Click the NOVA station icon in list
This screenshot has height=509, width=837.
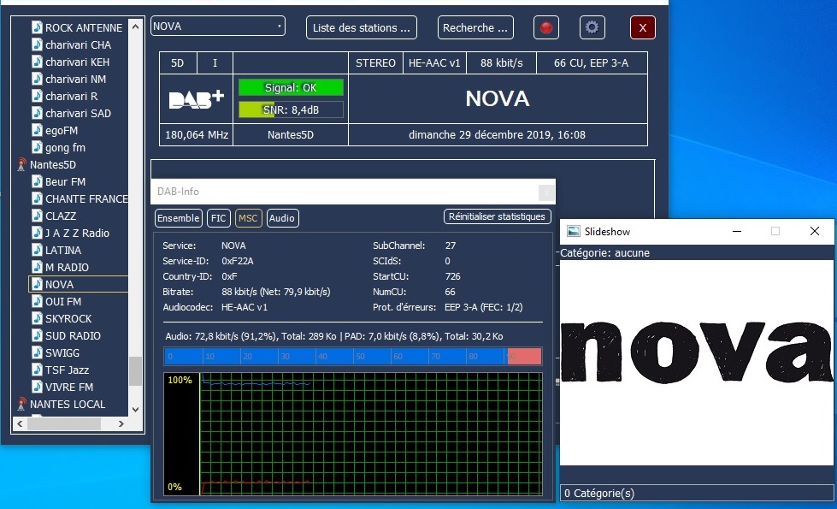[37, 284]
